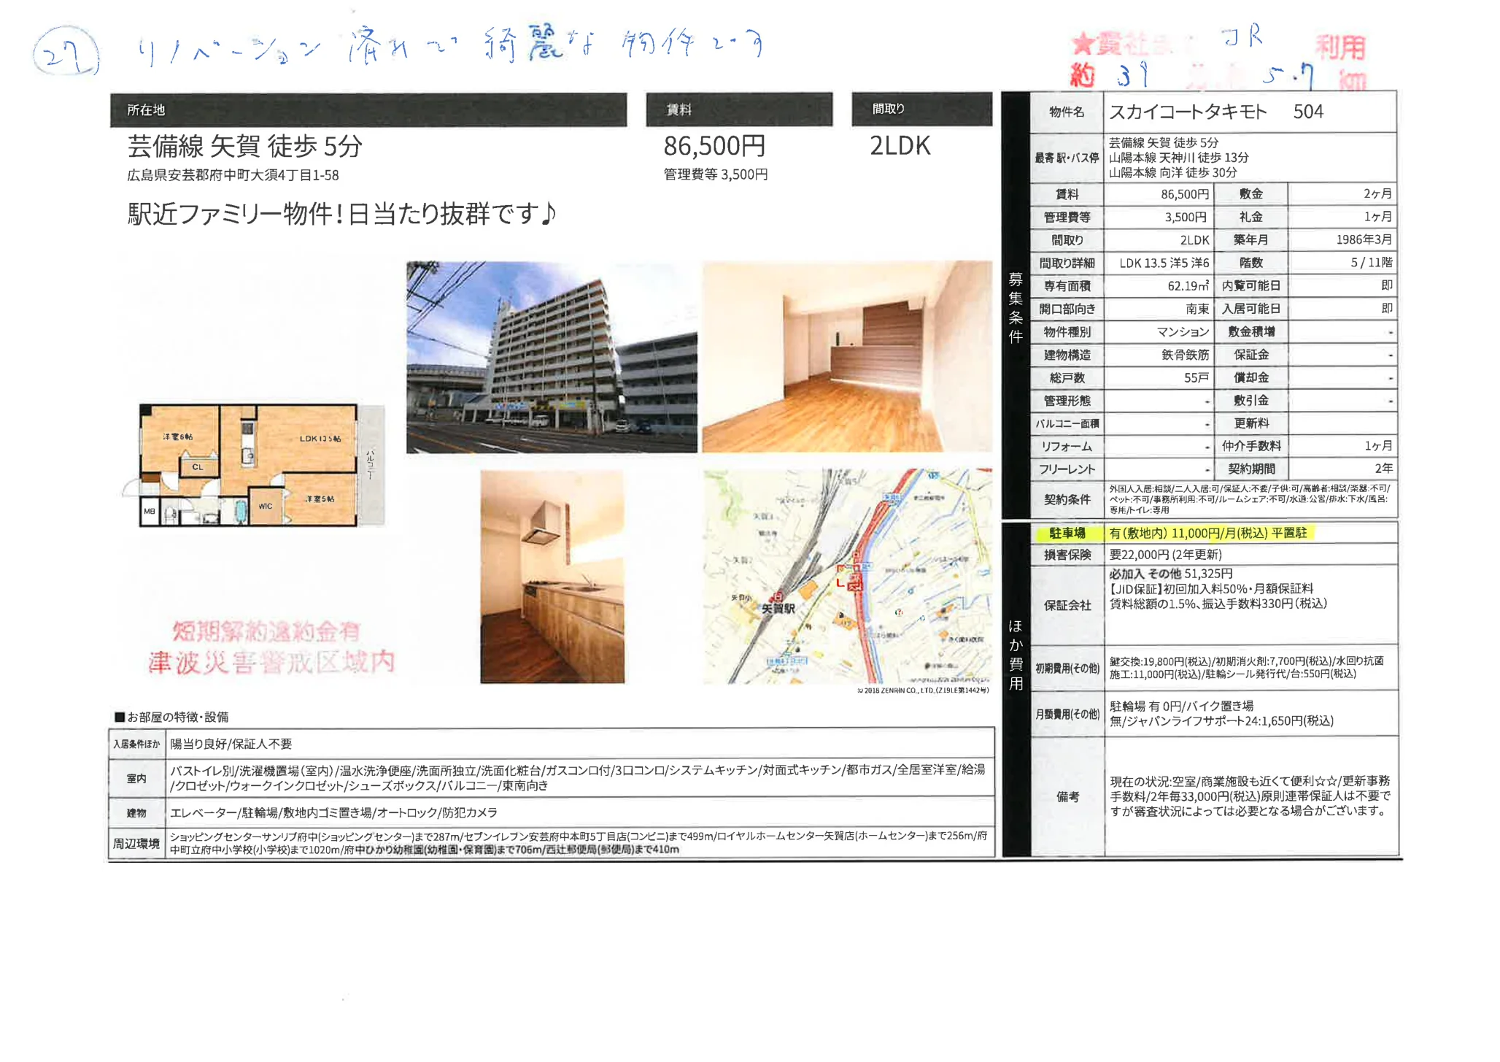
Task: Click the お部屋の特徴・設備 section heading
Action: click(x=171, y=717)
